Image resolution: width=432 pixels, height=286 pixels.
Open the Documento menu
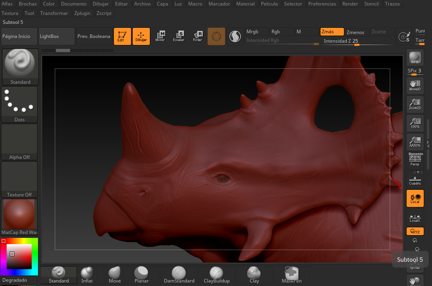point(74,4)
